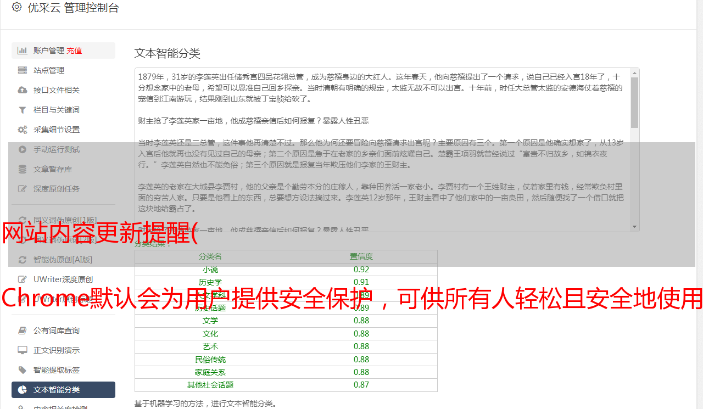703x409 pixels.
Task: Select the 历史学 category cell
Action: click(x=210, y=282)
